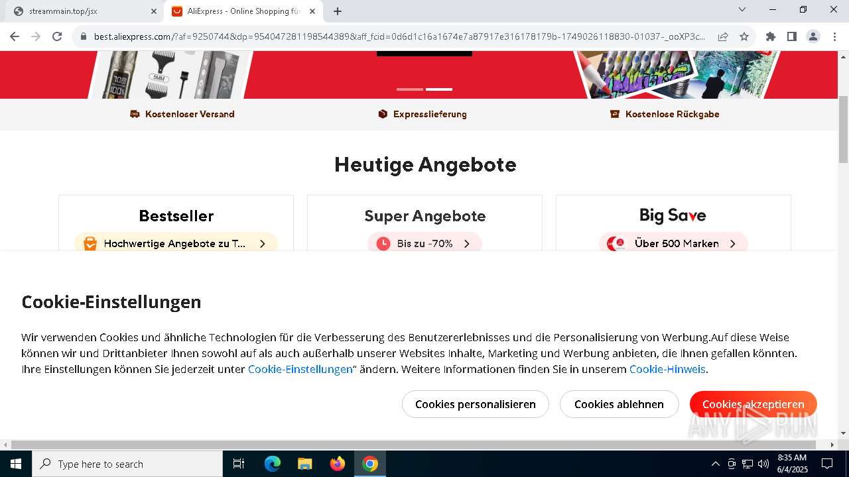The width and height of the screenshot is (849, 477).
Task: Click the Kostenloser Versand text
Action: [190, 114]
